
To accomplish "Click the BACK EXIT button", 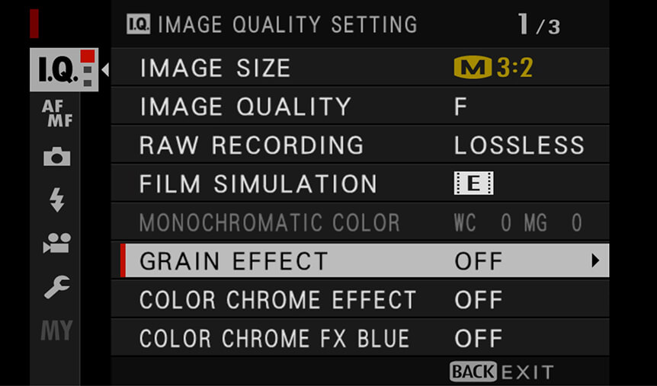I will click(502, 372).
